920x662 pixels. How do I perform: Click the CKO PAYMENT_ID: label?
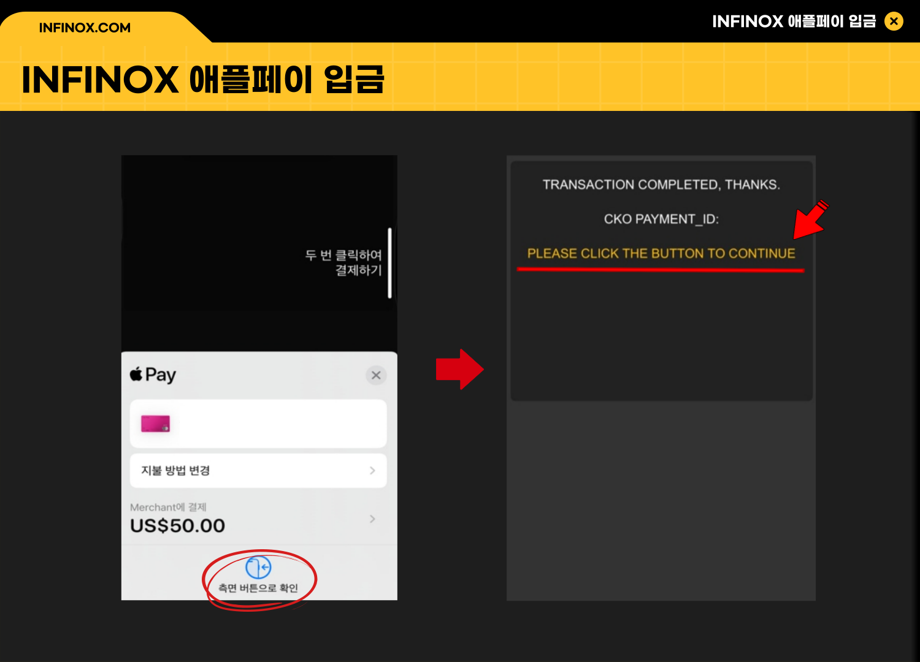click(x=661, y=219)
